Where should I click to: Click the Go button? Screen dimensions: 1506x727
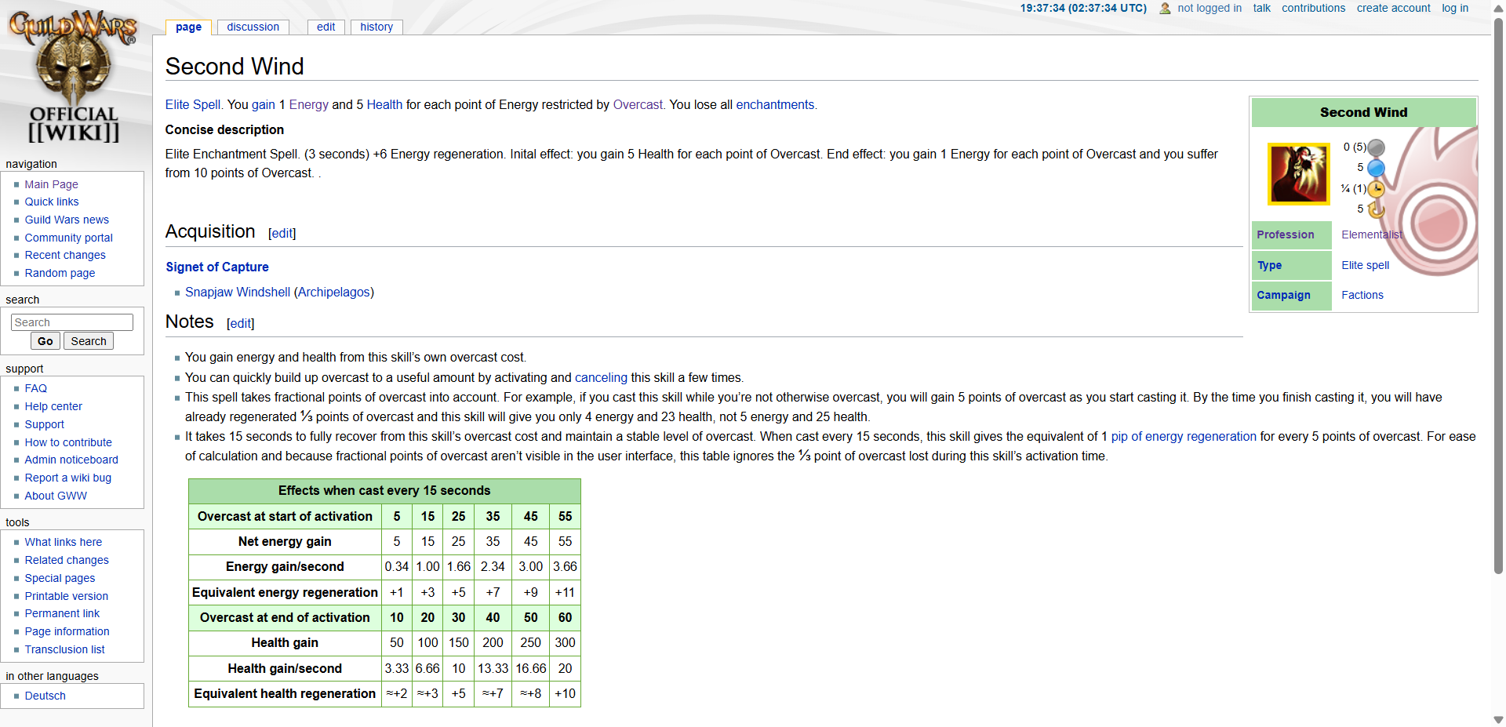click(45, 341)
